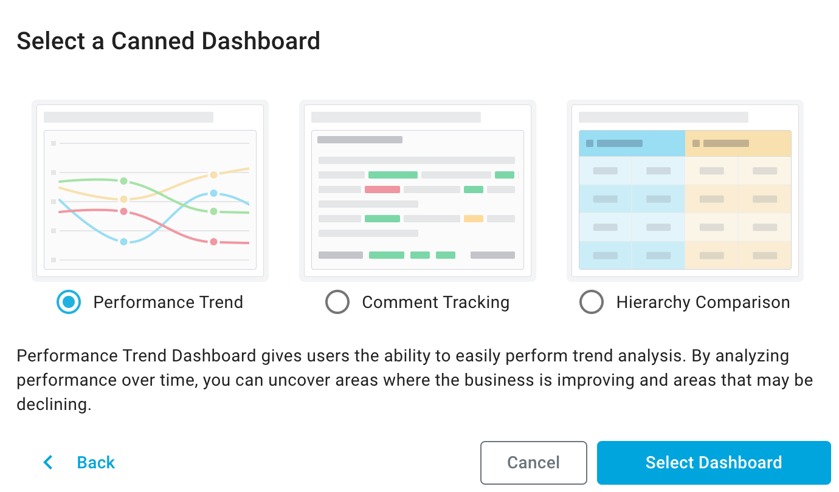Viewport: 839px width, 492px height.
Task: Click the lowest blue data point in trend chart
Action: click(x=123, y=242)
